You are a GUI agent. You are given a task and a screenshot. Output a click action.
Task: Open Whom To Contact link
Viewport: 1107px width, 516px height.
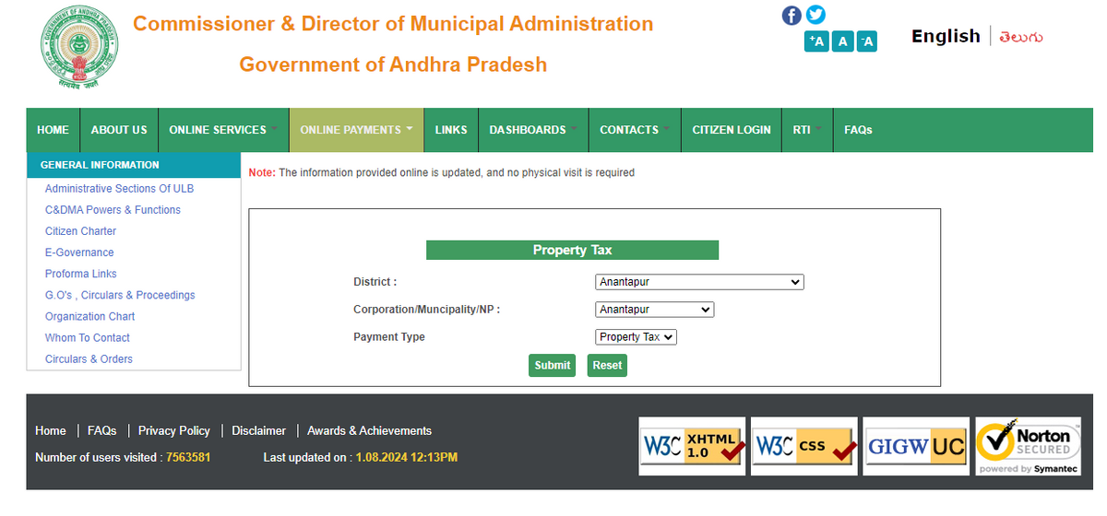(x=87, y=338)
